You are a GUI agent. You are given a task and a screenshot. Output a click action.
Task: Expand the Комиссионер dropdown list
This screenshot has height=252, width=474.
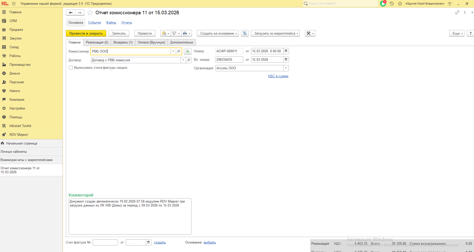click(x=173, y=51)
